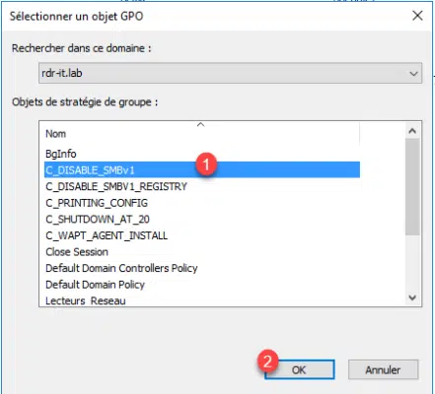Open the rdr-it.lab domain dropdown
The image size is (435, 394).
click(x=230, y=73)
